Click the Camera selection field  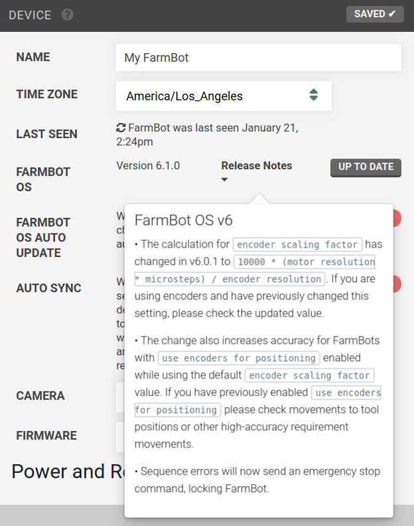coord(120,398)
